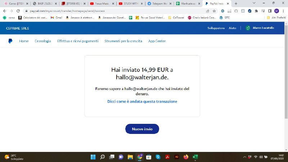Open Excel from the taskbar

tap(195, 157)
